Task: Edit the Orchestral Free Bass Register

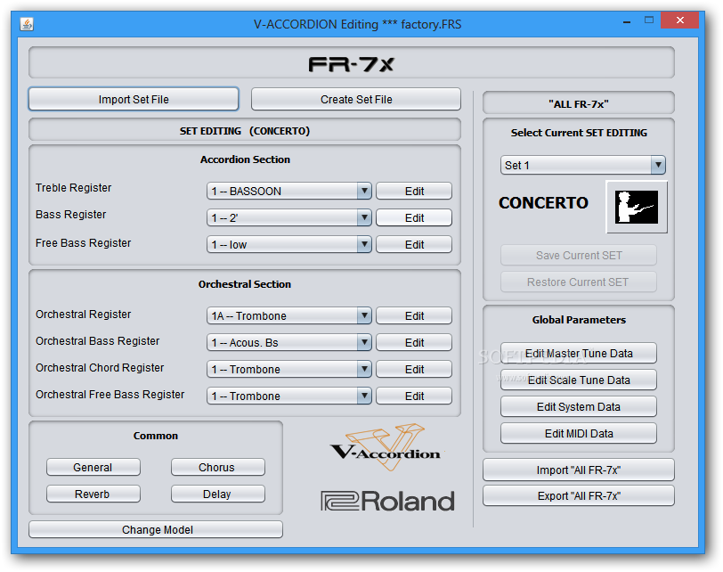Action: point(414,396)
